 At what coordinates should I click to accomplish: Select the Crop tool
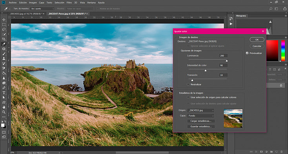[4, 39]
